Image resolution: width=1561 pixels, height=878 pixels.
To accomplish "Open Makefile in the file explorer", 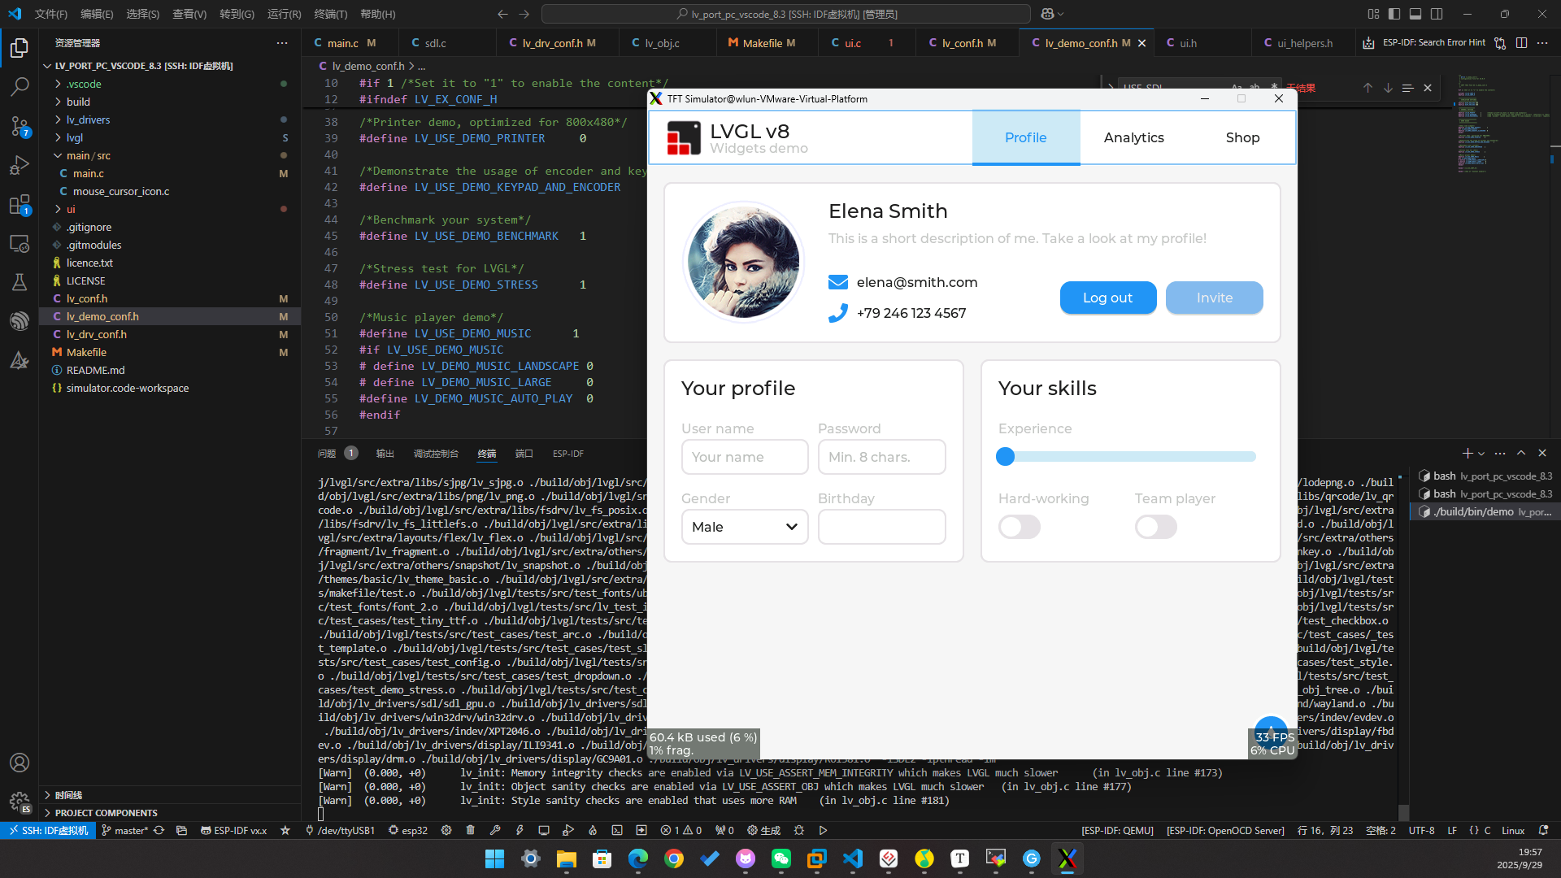I will point(86,352).
